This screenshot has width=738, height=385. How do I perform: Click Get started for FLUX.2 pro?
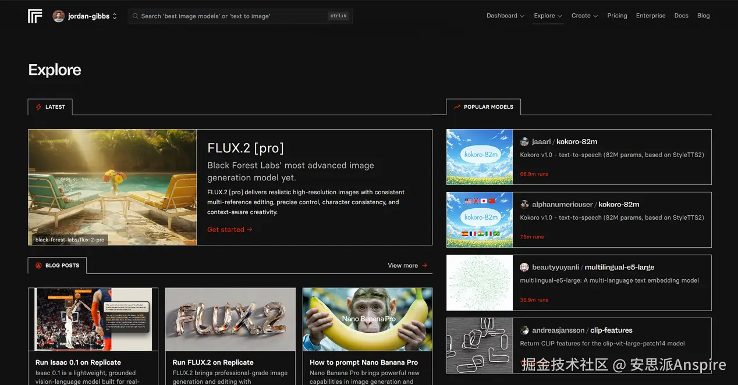(230, 230)
